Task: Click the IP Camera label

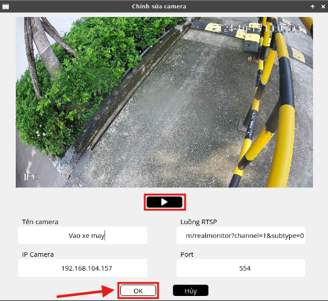Action: 38,254
